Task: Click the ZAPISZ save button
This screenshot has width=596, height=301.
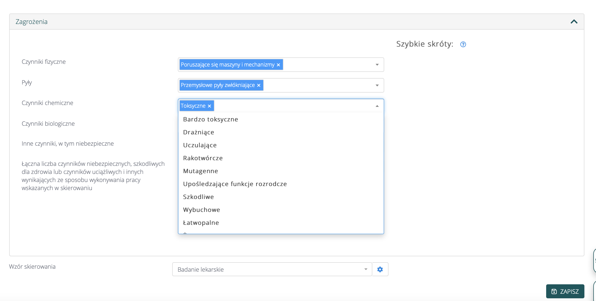Action: point(565,291)
